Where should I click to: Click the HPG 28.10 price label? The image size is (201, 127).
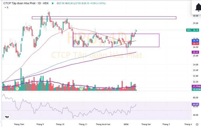(193, 30)
